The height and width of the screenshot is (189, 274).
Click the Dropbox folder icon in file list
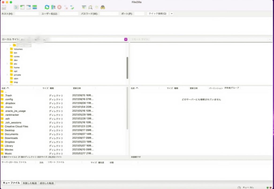coord(2,142)
